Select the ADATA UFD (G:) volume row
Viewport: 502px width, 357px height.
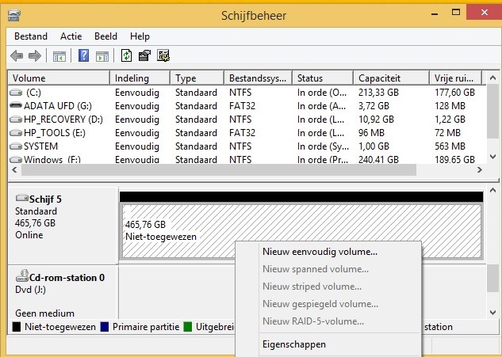click(x=58, y=106)
